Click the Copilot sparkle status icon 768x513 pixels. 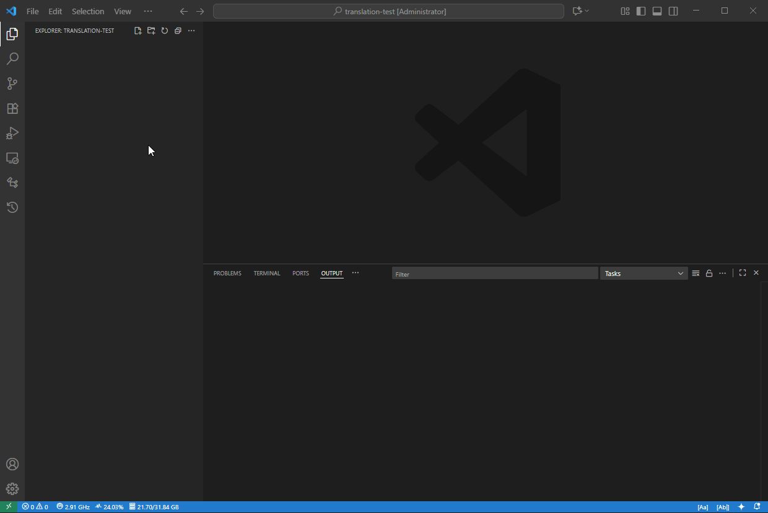[x=741, y=507]
